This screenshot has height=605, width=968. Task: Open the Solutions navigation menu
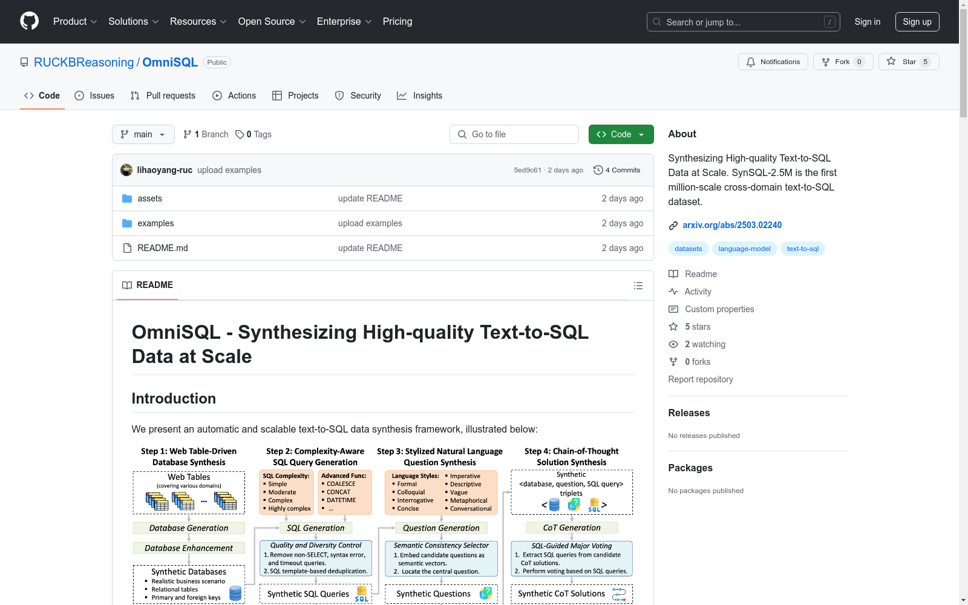click(x=133, y=22)
